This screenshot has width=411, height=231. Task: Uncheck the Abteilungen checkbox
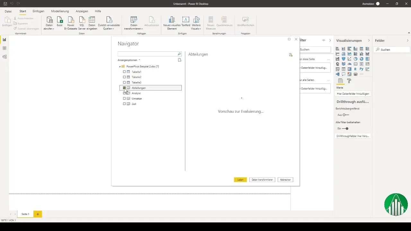coord(124,88)
